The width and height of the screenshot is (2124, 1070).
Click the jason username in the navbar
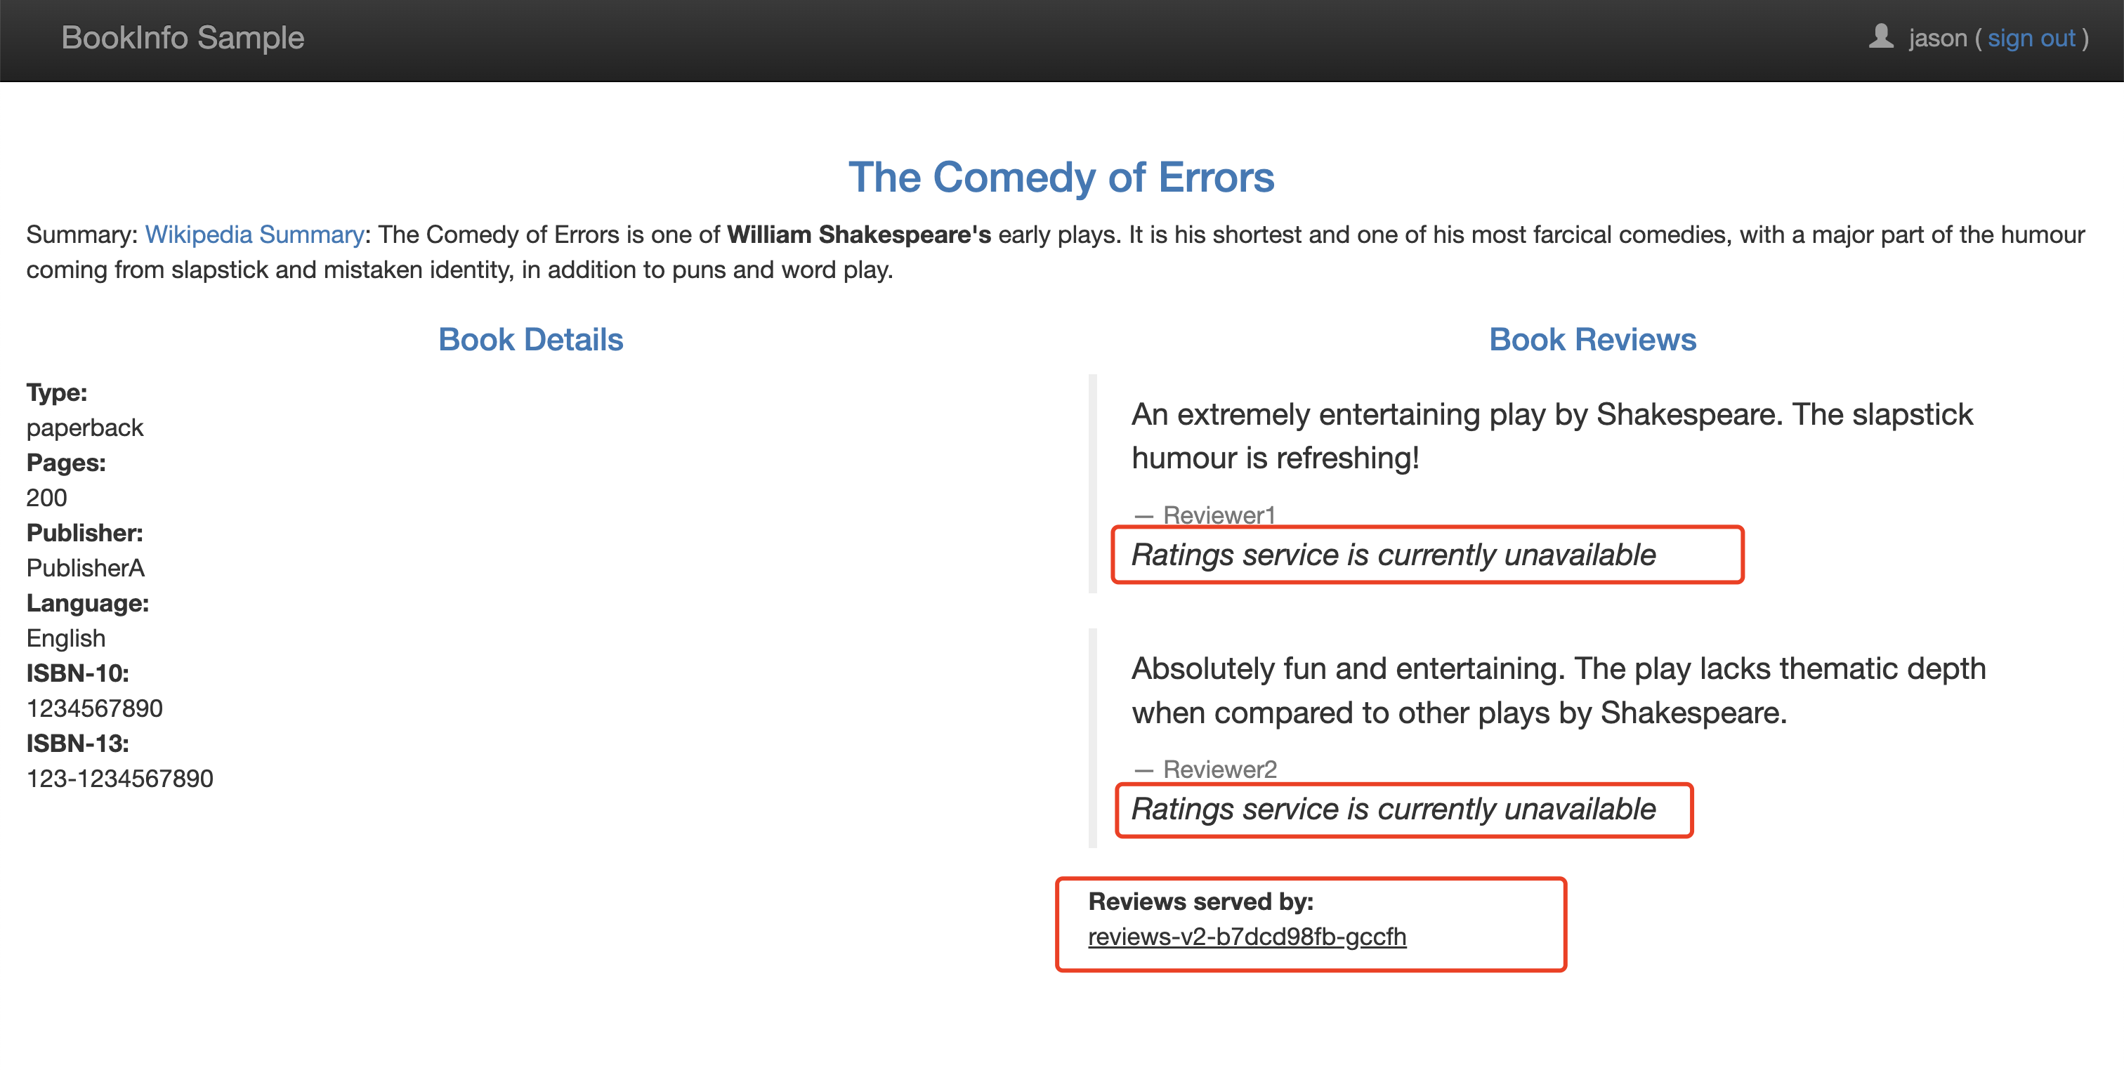tap(1938, 38)
